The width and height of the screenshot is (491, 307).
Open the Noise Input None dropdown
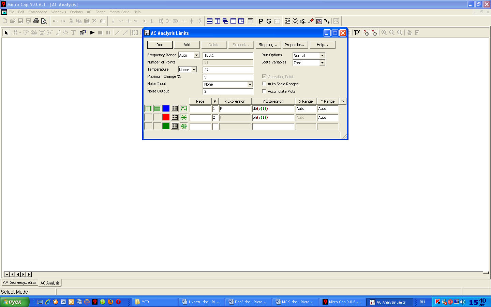(x=250, y=84)
